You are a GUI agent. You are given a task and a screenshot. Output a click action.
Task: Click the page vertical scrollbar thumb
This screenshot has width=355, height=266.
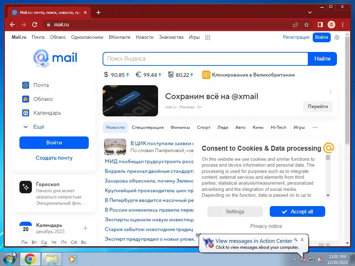coord(347,90)
